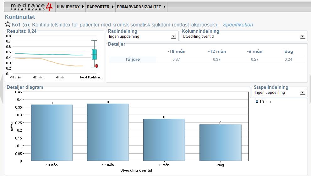311x176 pixels.
Task: Click the Täljare legend label
Action: (x=265, y=102)
